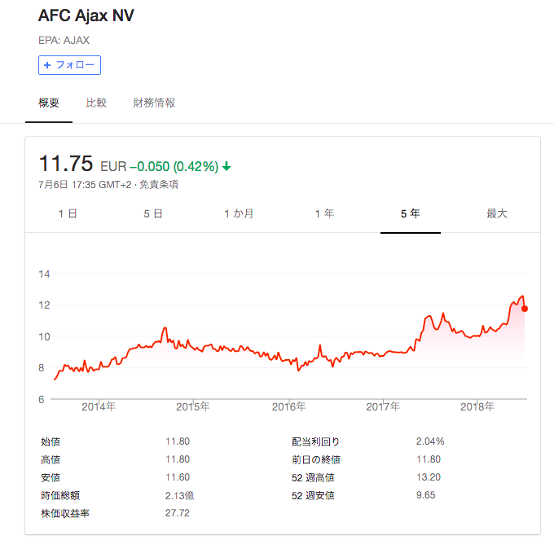Click the 始値 label
This screenshot has width=554, height=540.
51,441
